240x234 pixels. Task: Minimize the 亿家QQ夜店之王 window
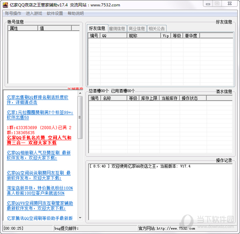pos(208,4)
